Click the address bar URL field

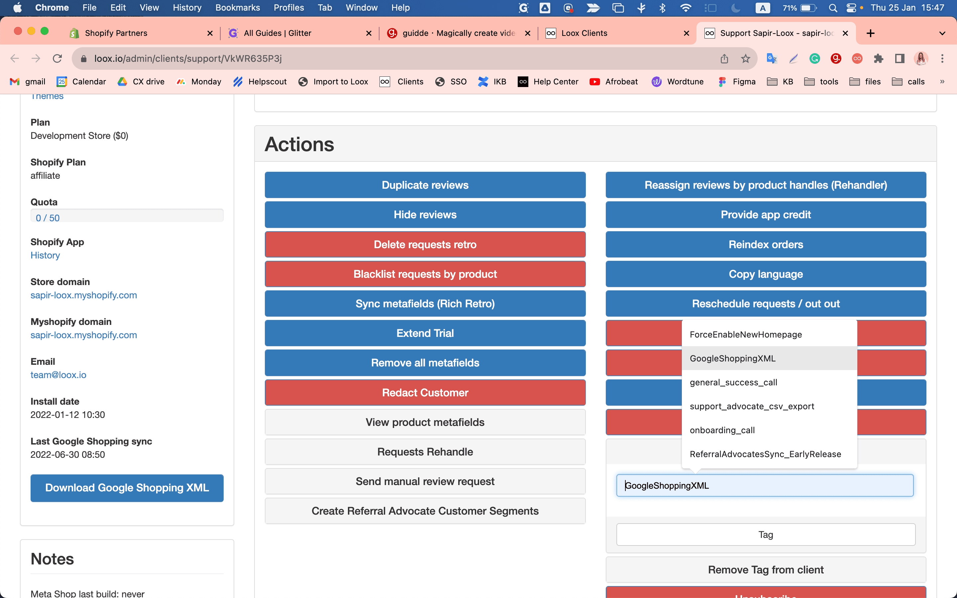[395, 58]
